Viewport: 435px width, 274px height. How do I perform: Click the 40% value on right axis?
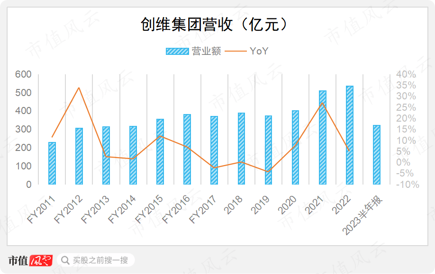pos(406,74)
